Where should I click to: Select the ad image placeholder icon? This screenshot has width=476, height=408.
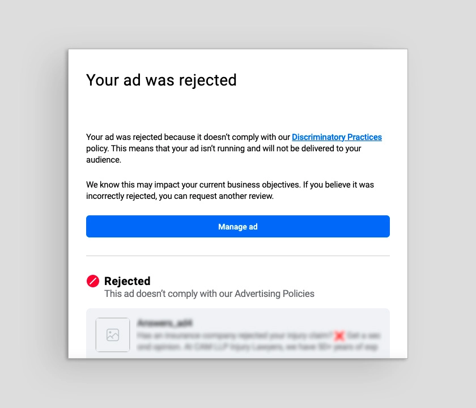click(x=113, y=335)
